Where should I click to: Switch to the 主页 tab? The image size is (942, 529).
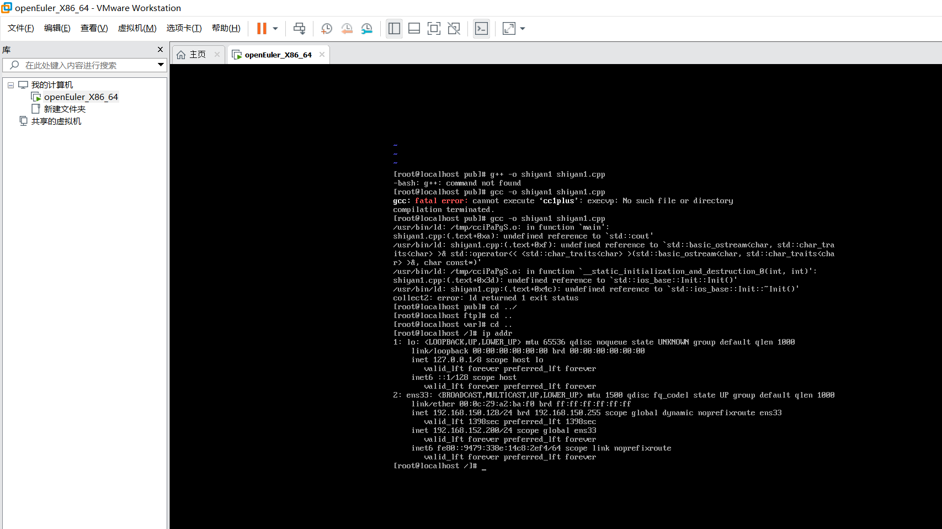coord(197,54)
